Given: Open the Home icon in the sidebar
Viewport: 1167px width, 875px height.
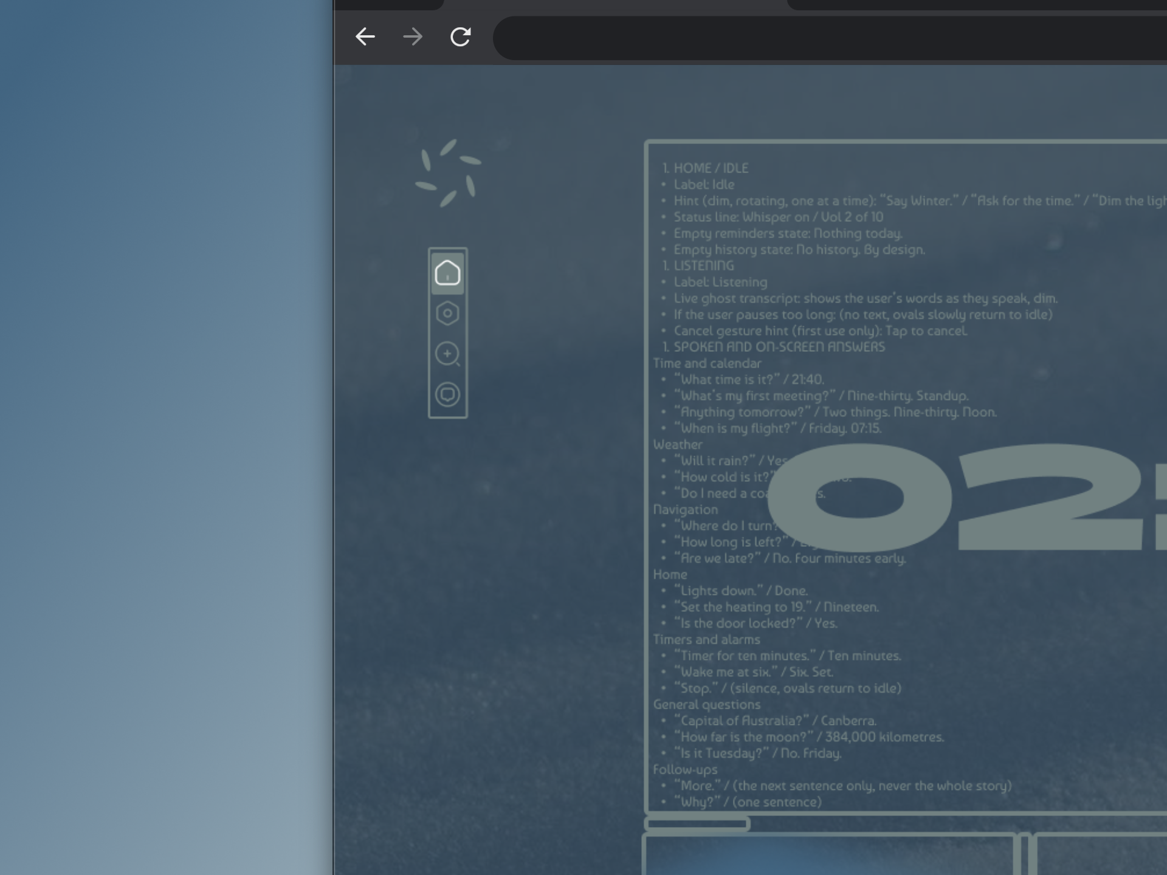Looking at the screenshot, I should pos(447,273).
